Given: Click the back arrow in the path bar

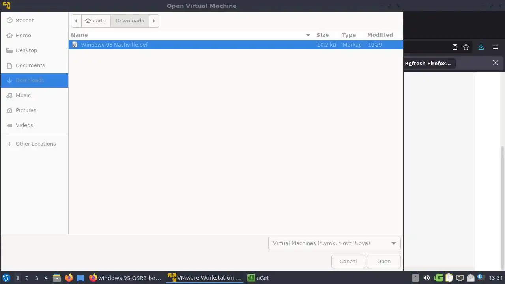Looking at the screenshot, I should 76,21.
